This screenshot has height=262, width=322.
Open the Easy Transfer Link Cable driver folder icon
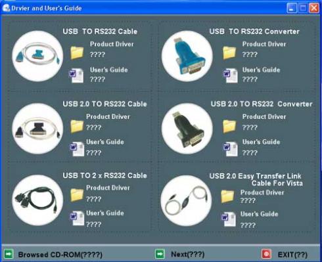227,196
